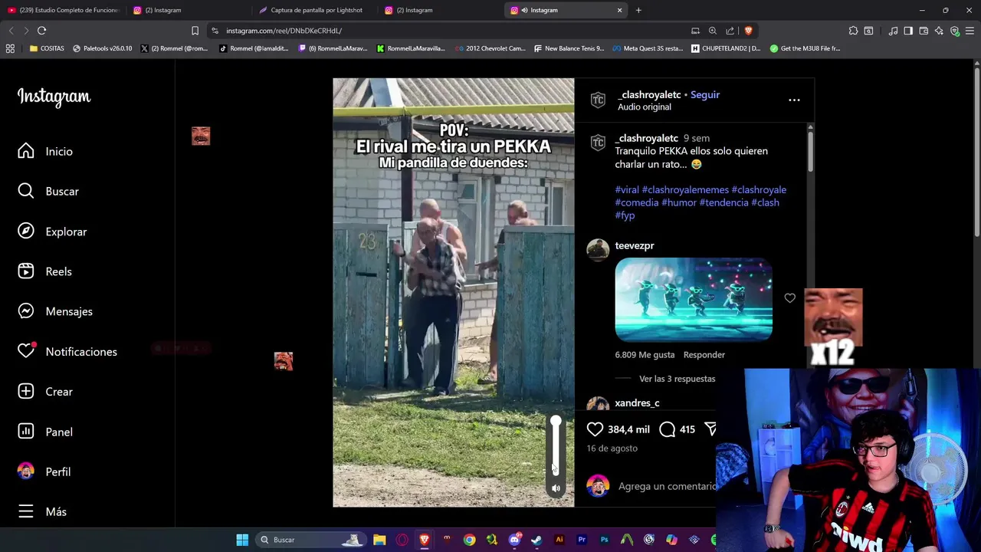Open the Paletools v26.0.10 bookmark

[102, 48]
